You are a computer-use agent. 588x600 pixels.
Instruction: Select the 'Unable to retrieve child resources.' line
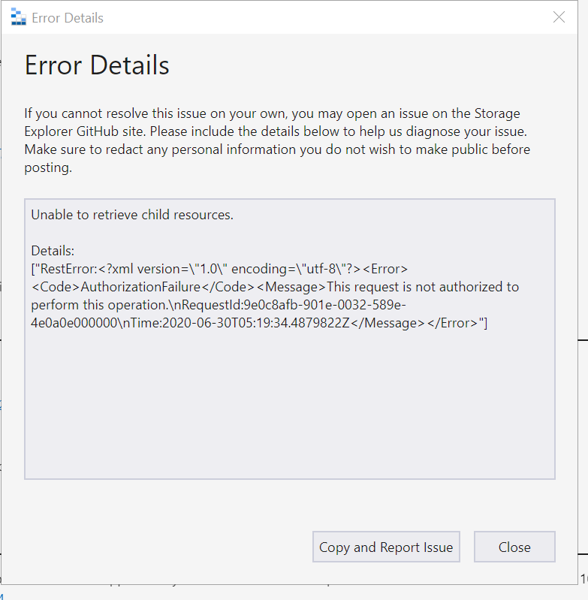[x=132, y=215]
